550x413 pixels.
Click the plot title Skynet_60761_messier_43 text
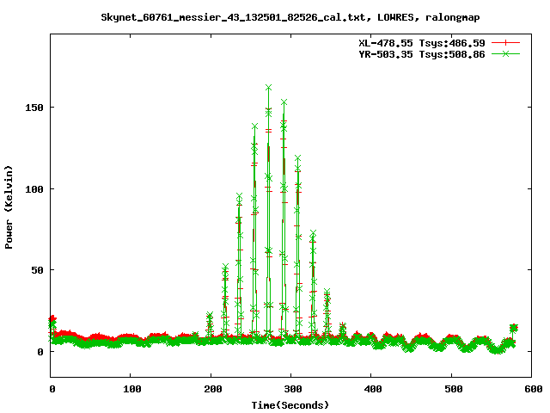pyautogui.click(x=290, y=17)
